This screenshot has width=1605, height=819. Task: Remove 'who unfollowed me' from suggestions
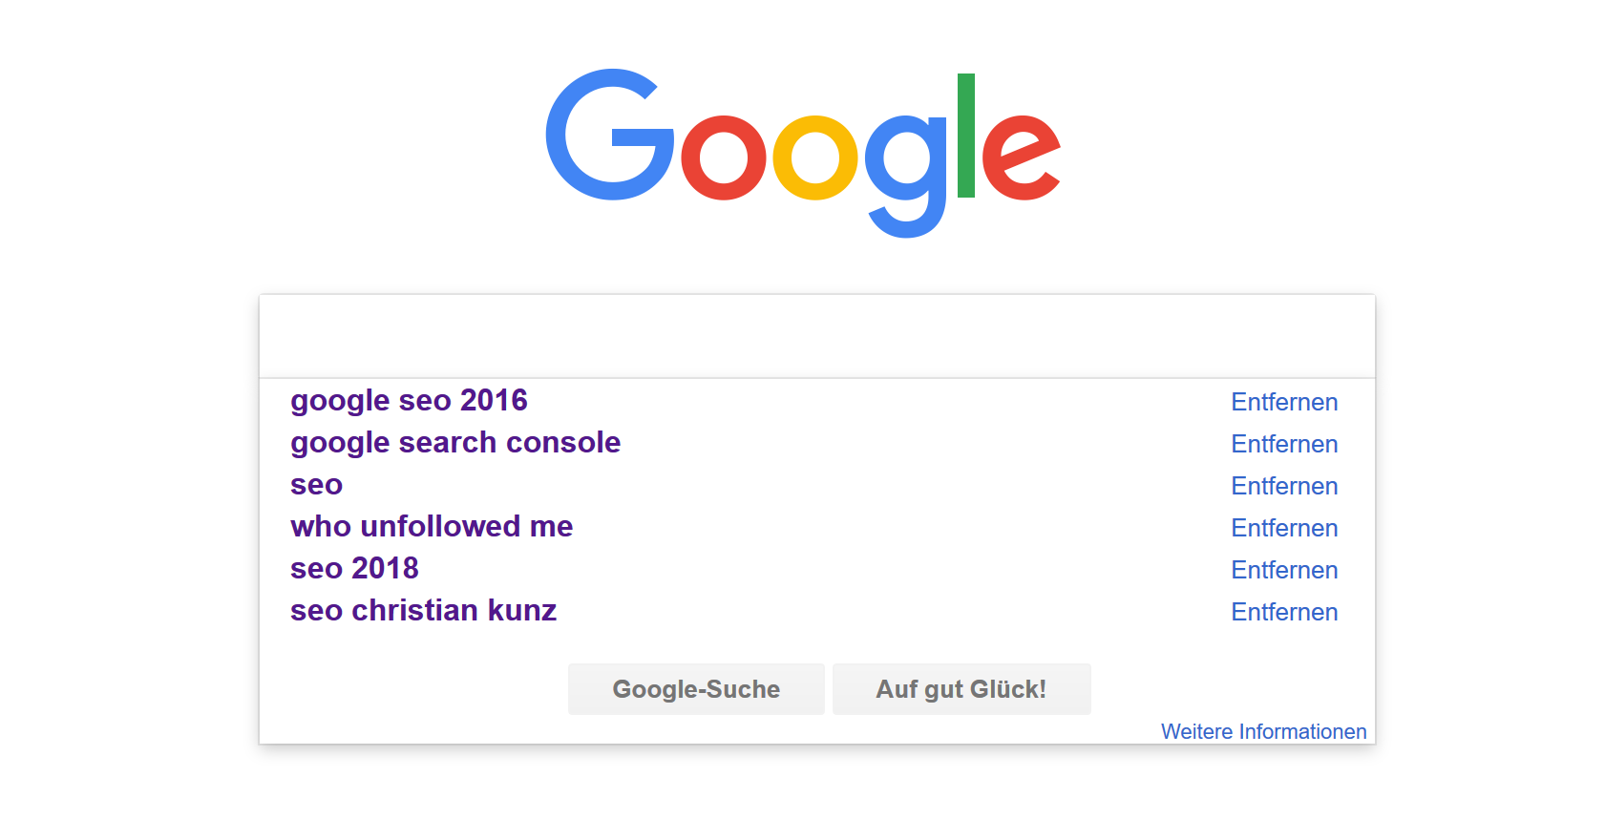(1284, 528)
